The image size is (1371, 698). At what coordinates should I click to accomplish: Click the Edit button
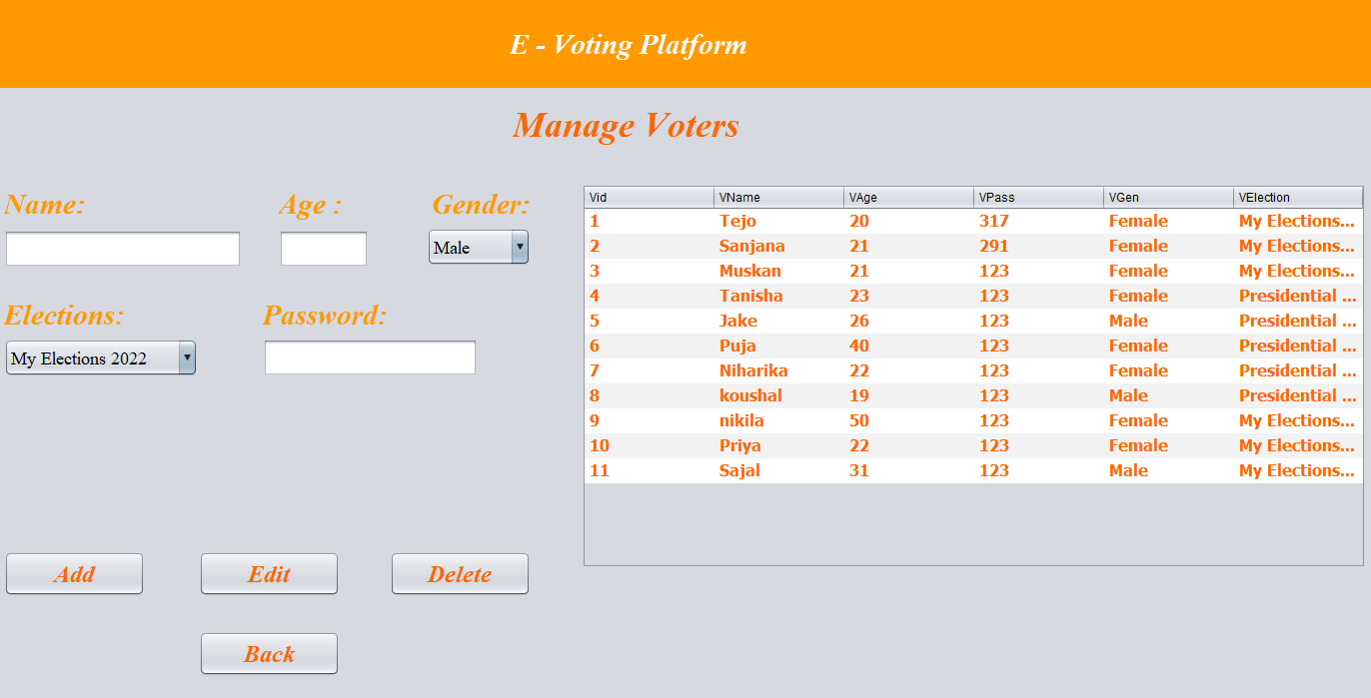pos(269,573)
